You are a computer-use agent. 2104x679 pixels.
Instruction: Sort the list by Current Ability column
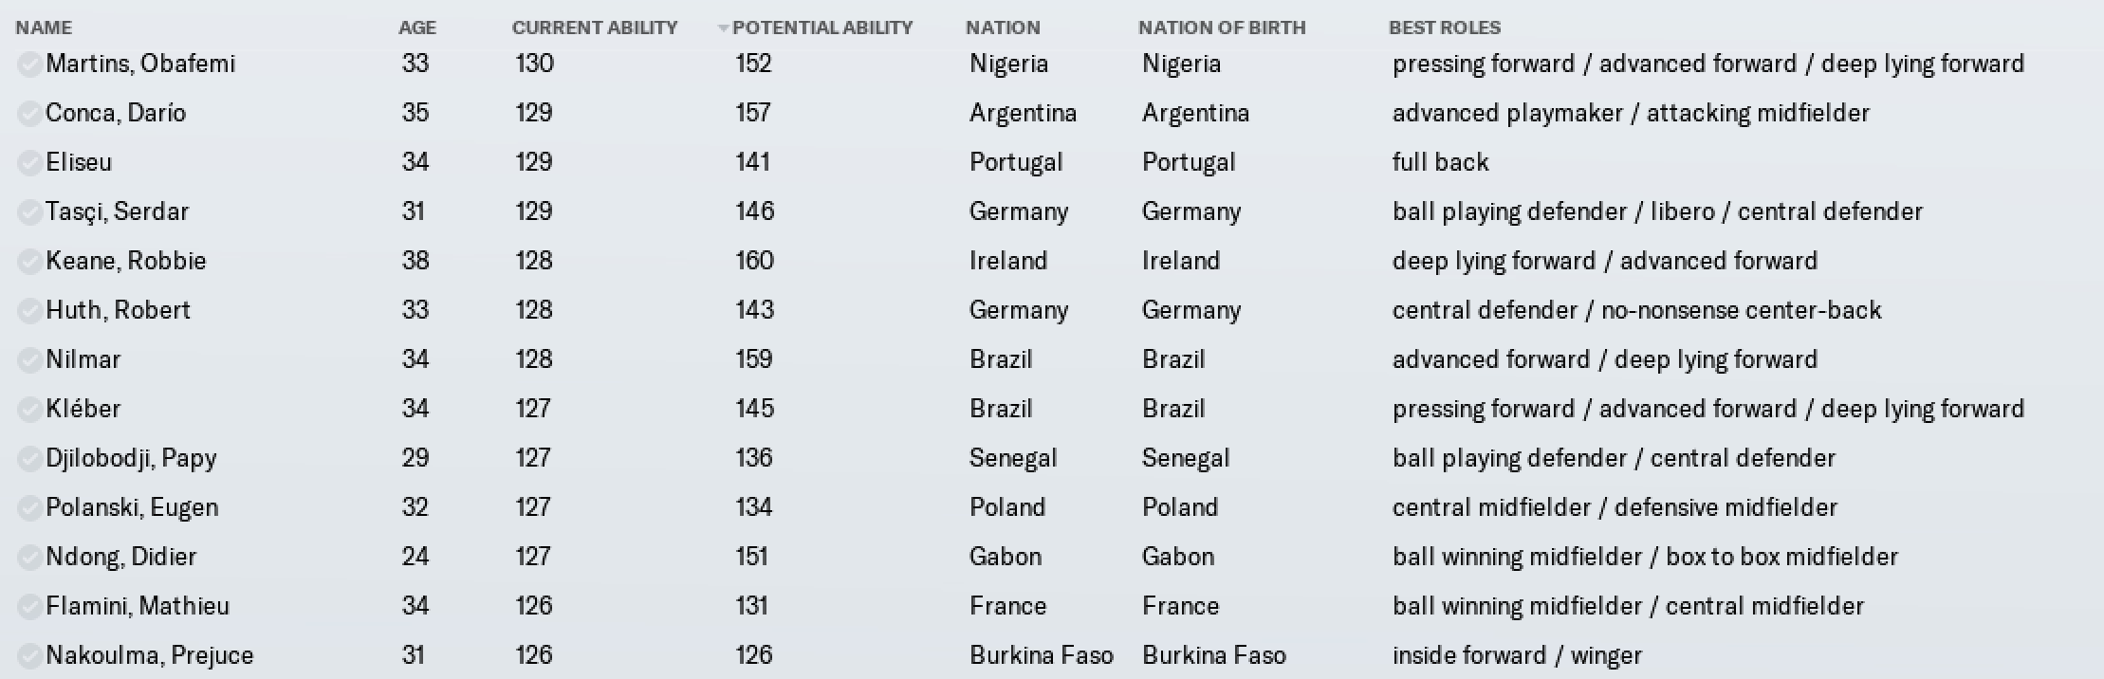(x=595, y=28)
